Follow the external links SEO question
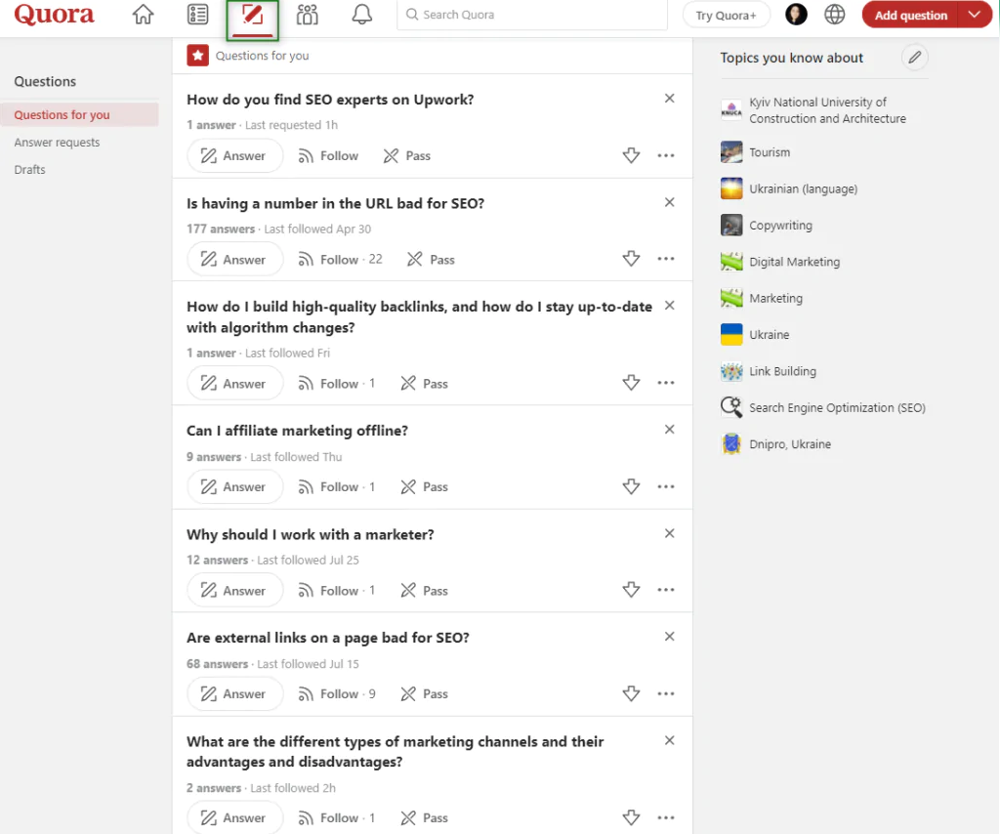This screenshot has height=834, width=1000. coord(338,694)
